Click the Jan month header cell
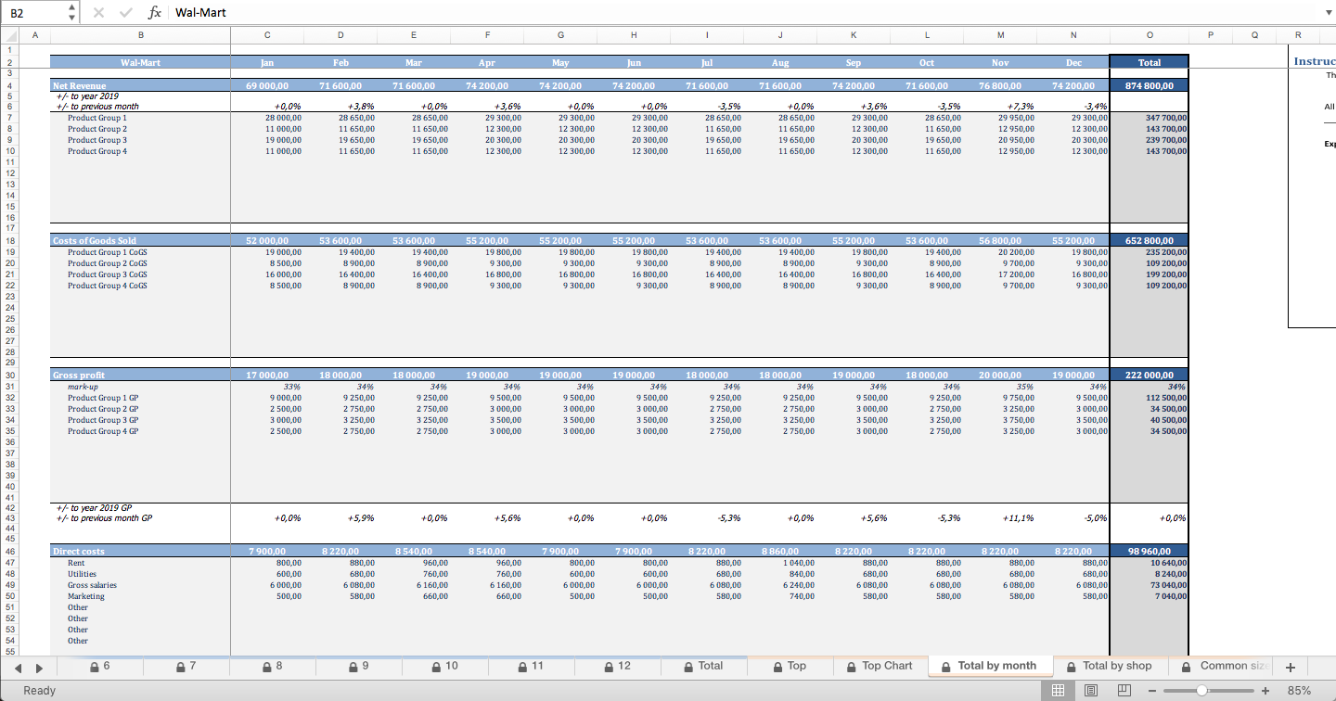 [267, 62]
